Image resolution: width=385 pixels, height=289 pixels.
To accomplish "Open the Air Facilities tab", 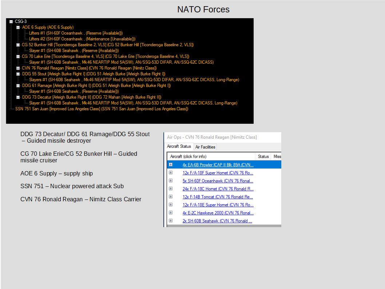I will [205, 147].
